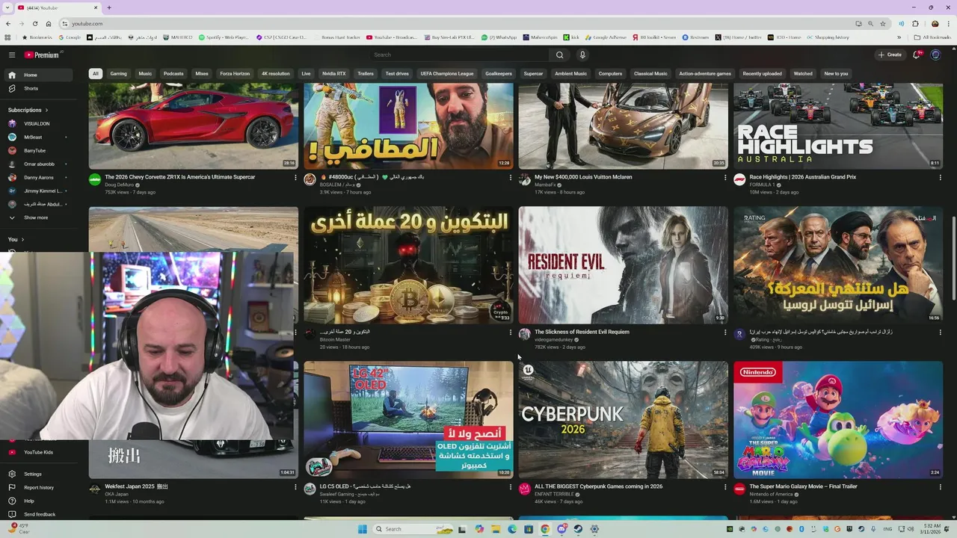Open LG 42" OLED video thumbnail

[408, 420]
